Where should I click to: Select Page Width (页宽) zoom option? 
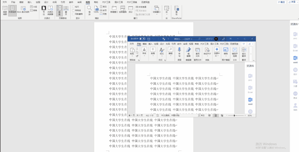(x=103, y=14)
